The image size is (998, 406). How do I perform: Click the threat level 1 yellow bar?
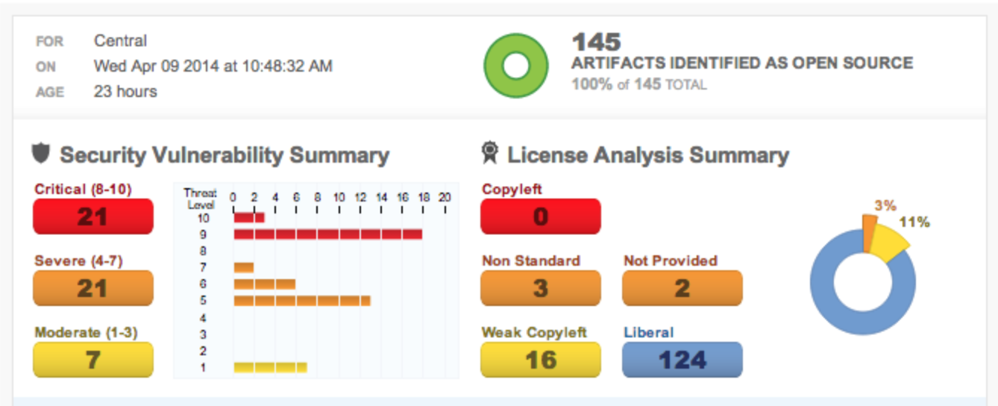pyautogui.click(x=270, y=367)
